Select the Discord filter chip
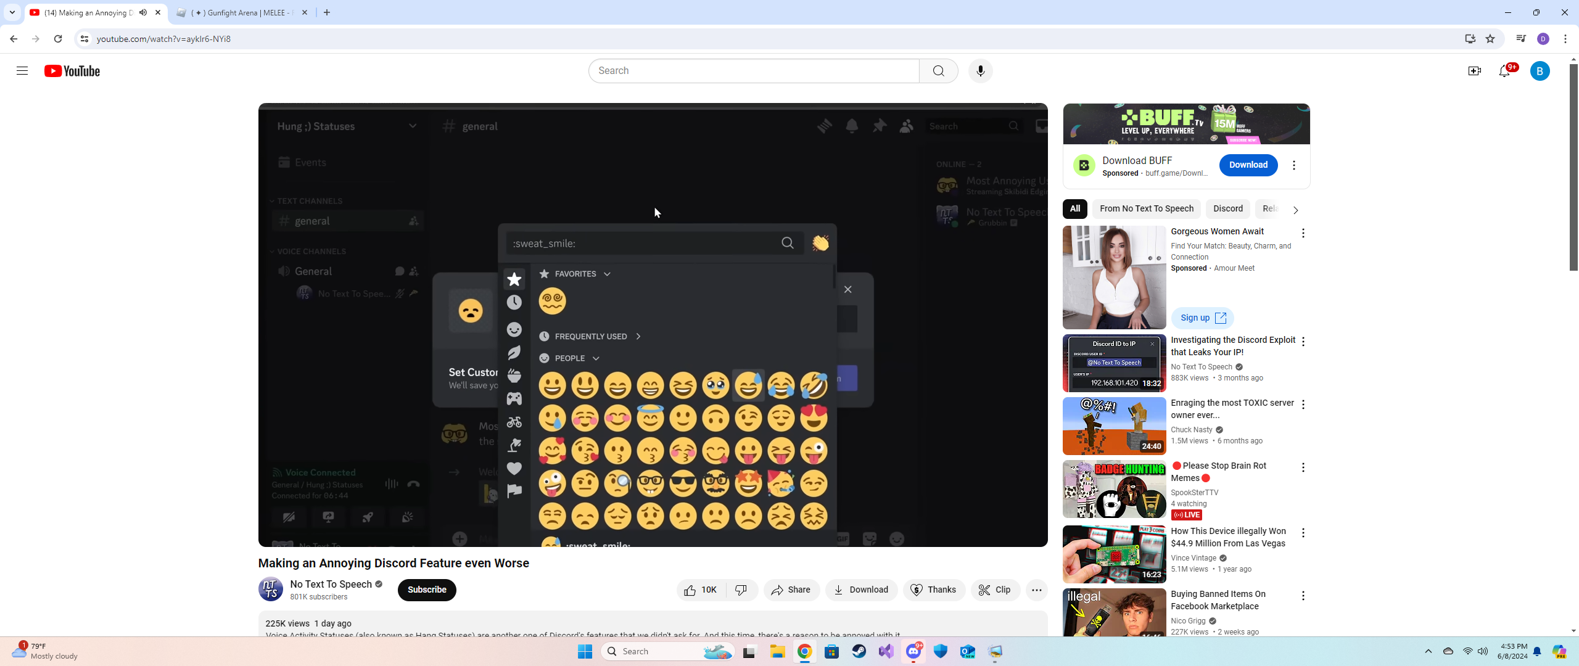This screenshot has width=1579, height=666. [1227, 208]
